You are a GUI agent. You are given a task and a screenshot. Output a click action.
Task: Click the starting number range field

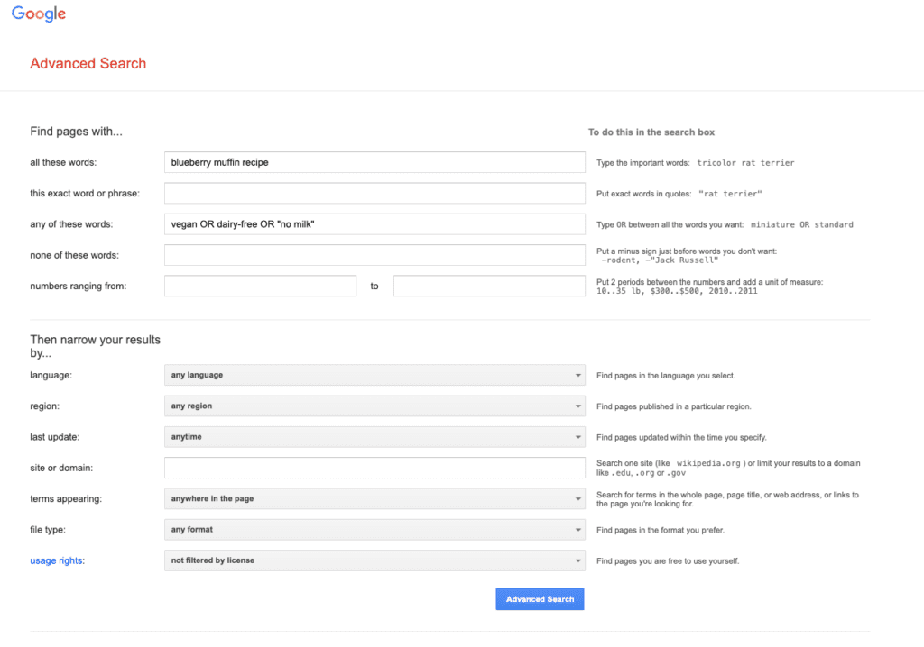260,286
